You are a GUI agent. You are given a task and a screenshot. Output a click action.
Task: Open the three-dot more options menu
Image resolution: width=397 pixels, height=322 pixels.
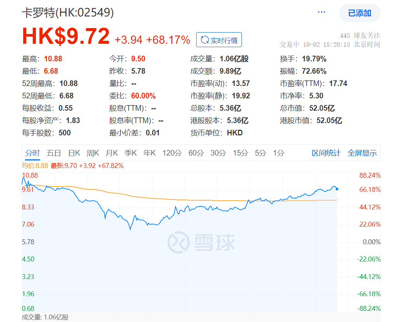321,12
